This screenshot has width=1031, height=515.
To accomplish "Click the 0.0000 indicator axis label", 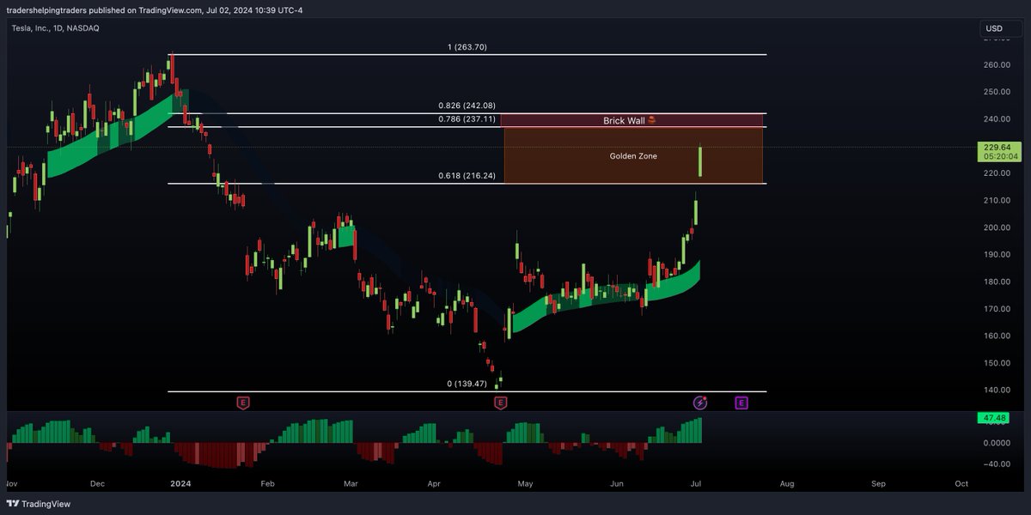I will (997, 443).
